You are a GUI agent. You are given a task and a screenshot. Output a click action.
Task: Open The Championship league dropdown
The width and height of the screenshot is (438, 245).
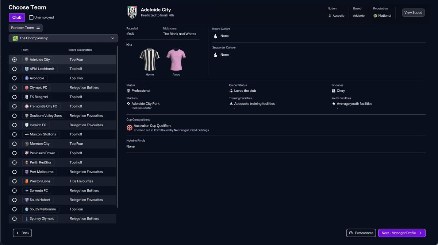(64, 38)
